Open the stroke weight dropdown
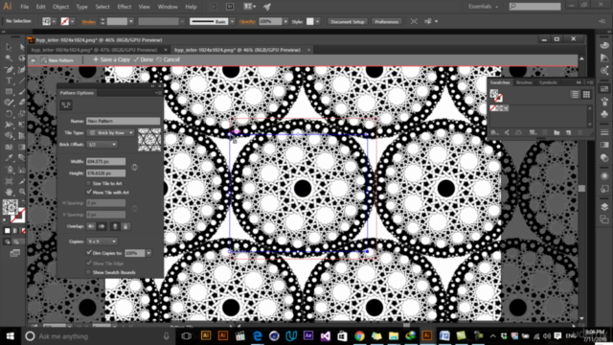Viewport: 613px width, 345px height. 131,21
